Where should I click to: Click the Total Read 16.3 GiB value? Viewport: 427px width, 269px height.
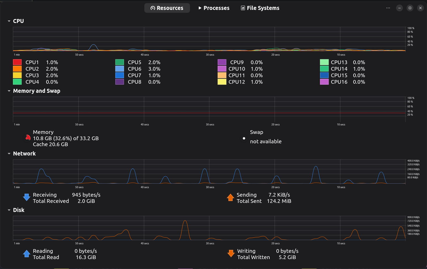(86, 257)
